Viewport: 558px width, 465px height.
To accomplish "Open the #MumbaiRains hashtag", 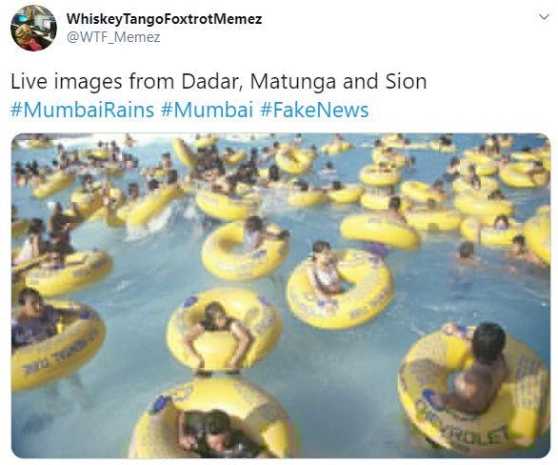I will tap(82, 110).
